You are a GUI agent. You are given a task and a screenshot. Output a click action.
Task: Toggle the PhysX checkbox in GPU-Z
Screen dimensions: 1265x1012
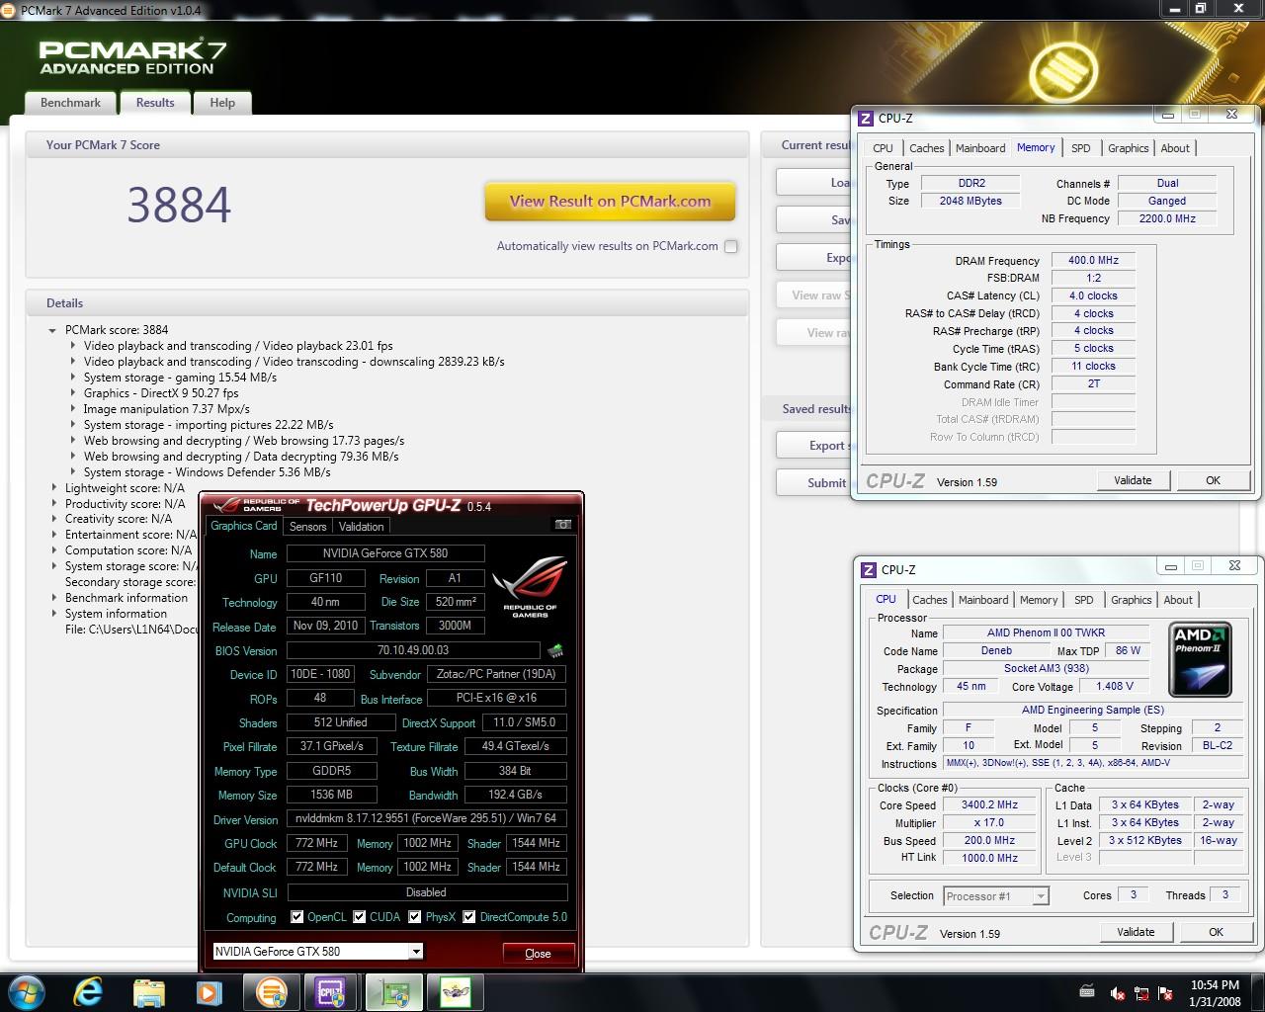coord(416,916)
